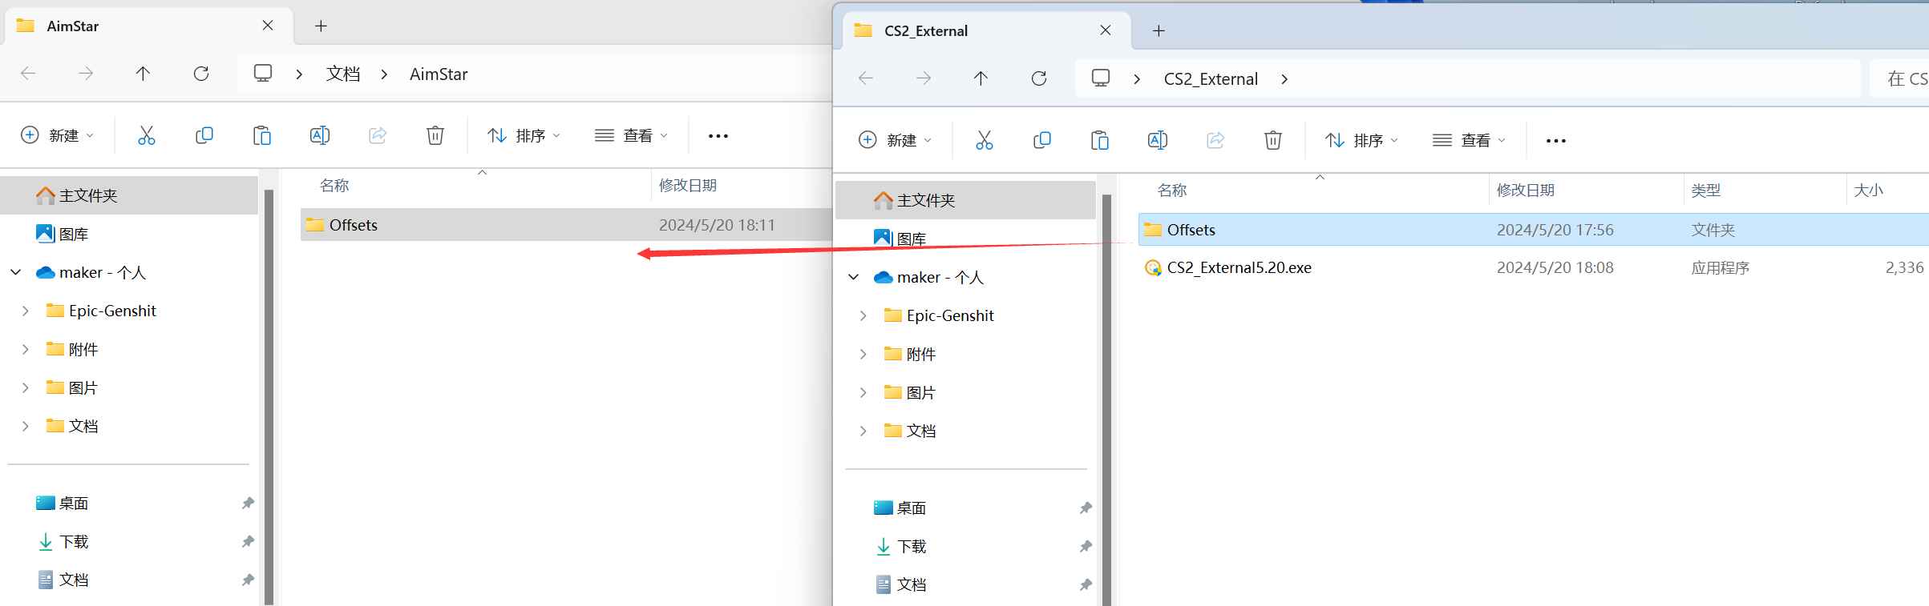Viewport: 1929px width, 606px height.
Task: Click the Delete trash icon in AimStar toolbar
Action: (x=435, y=134)
